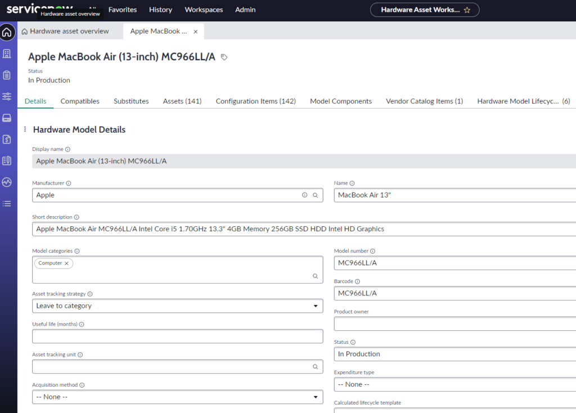Viewport: 576px width, 413px height.
Task: Open the Home icon in the sidebar
Action: (7, 32)
